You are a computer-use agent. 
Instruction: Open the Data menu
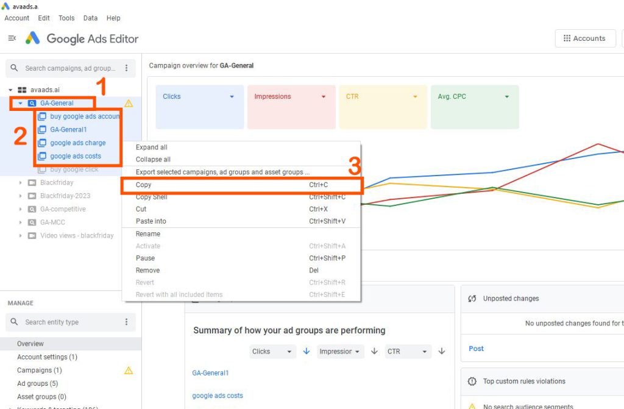(90, 18)
